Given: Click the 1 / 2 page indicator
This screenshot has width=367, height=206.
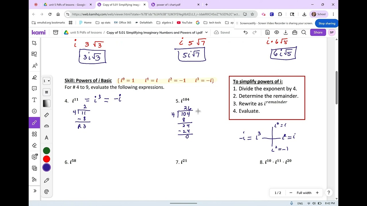Looking at the screenshot, I should pos(278,193).
